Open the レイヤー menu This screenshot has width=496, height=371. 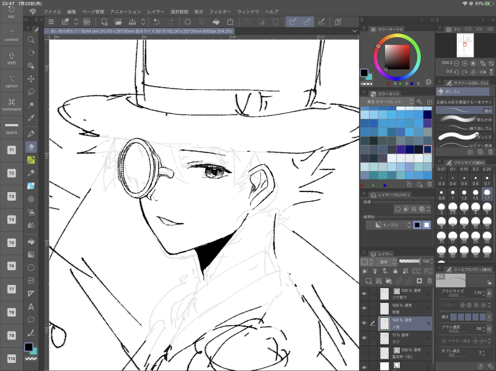coord(156,12)
